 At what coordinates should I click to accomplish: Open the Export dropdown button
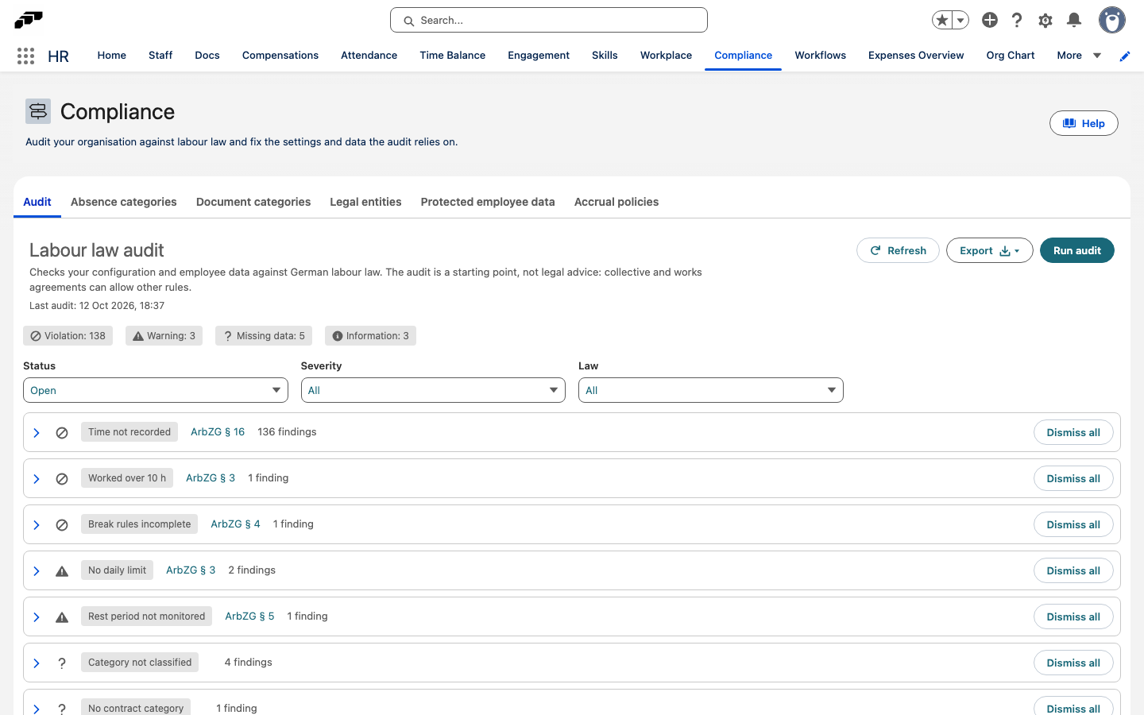(x=990, y=250)
